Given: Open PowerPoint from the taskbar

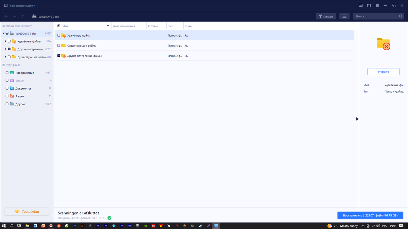Looking at the screenshot, I should [43, 226].
